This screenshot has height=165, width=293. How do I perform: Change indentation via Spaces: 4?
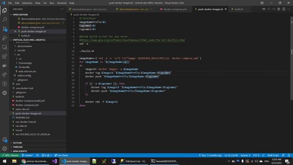point(245,155)
